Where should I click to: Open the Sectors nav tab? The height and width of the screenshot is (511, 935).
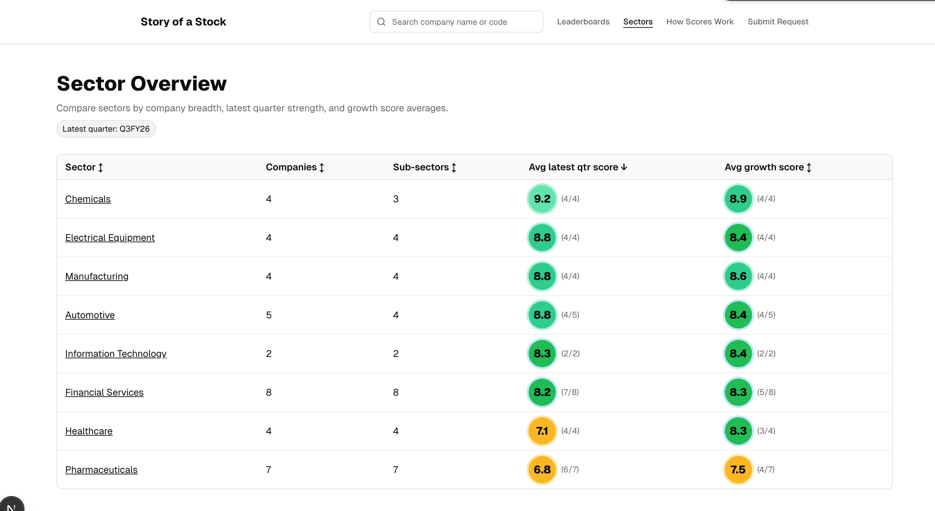638,22
